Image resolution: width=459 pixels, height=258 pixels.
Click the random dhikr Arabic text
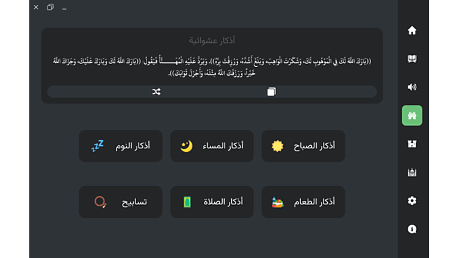tap(212, 67)
